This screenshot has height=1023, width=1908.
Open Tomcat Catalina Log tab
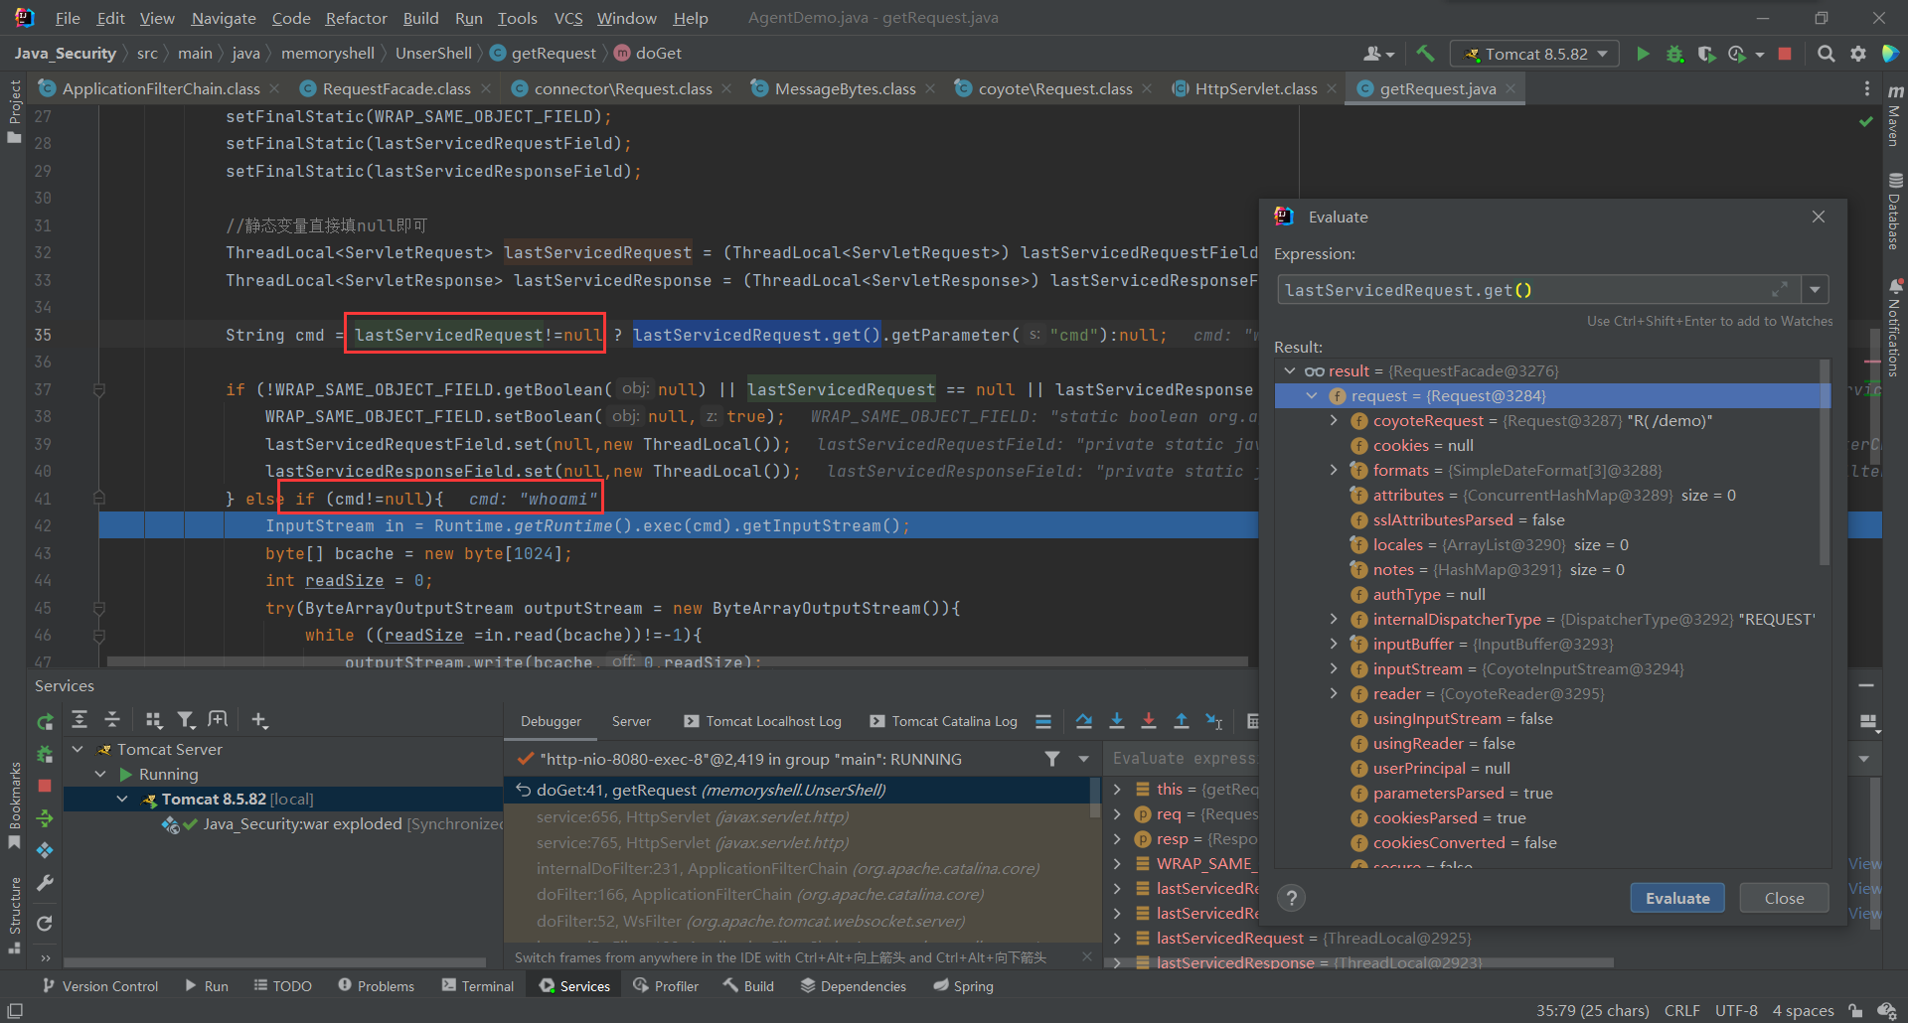point(943,721)
